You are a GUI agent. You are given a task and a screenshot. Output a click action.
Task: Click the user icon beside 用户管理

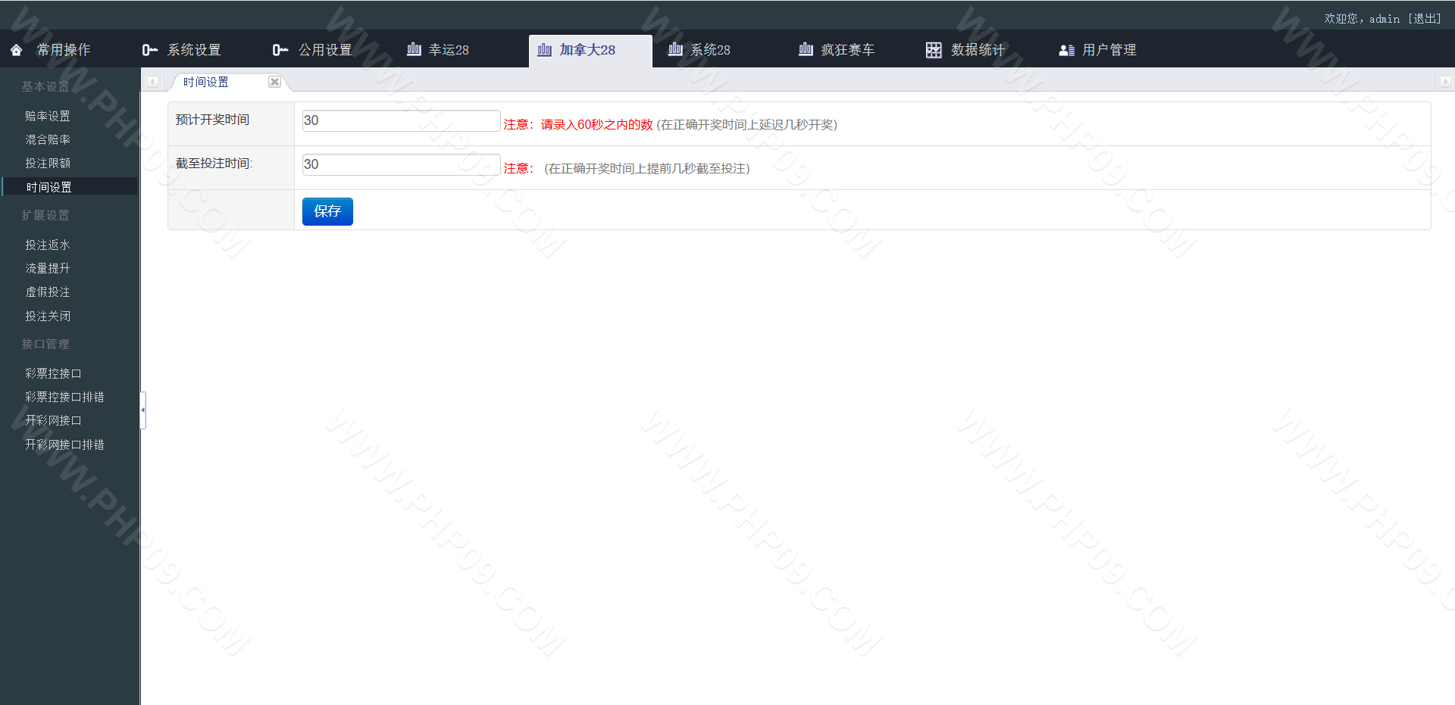[x=1066, y=50]
